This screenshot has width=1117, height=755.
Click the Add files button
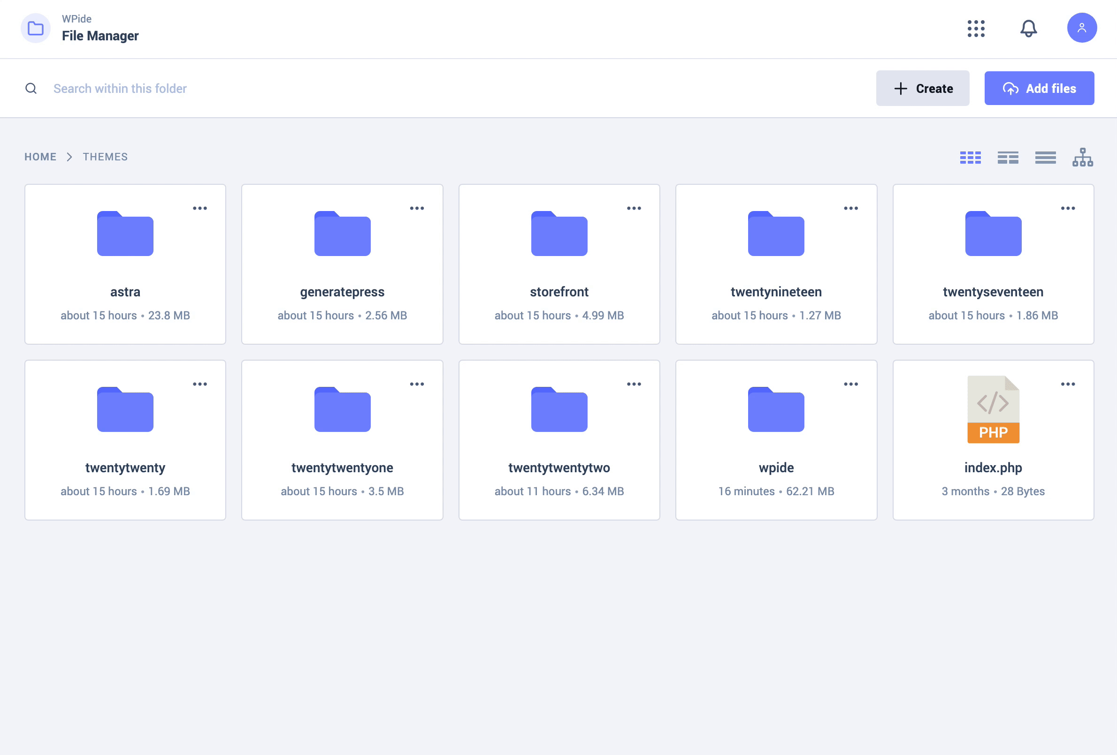point(1039,88)
